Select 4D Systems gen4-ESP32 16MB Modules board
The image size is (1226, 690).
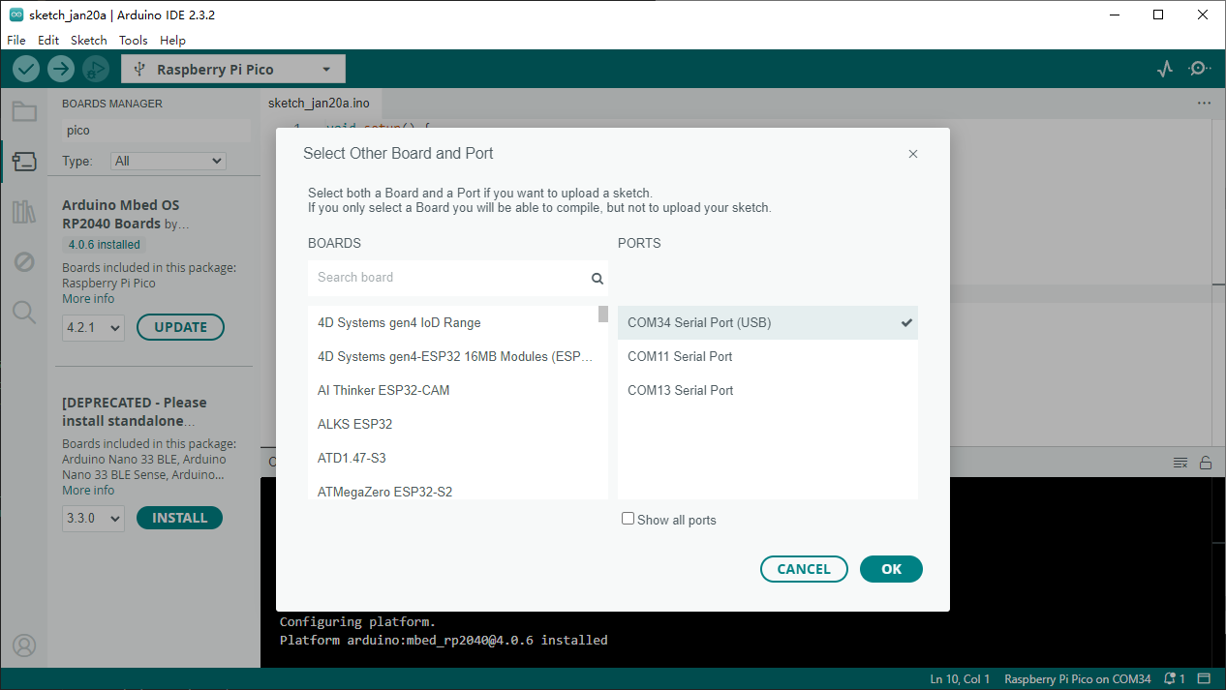click(453, 357)
